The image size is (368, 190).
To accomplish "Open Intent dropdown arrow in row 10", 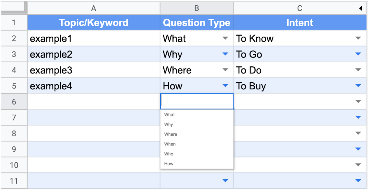I will click(x=358, y=165).
